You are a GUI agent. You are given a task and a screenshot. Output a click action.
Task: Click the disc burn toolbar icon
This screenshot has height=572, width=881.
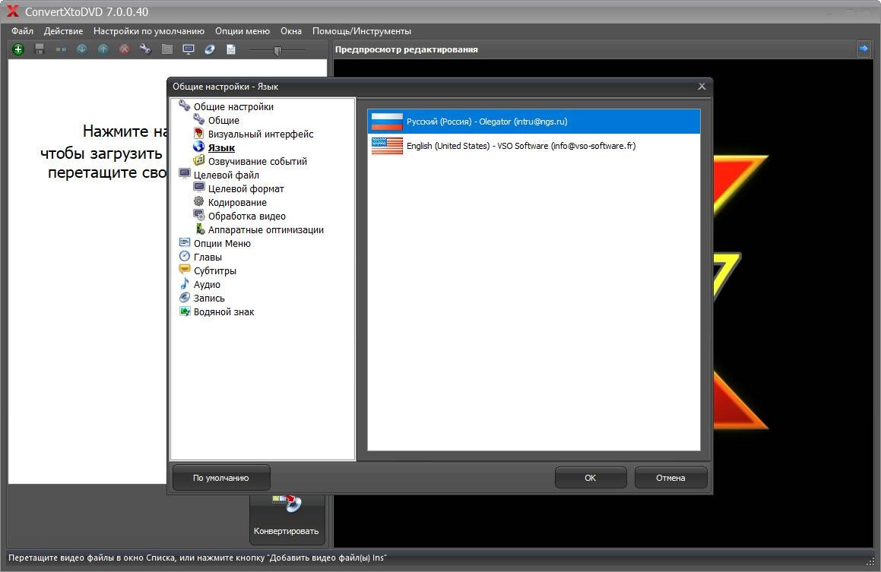(x=210, y=49)
